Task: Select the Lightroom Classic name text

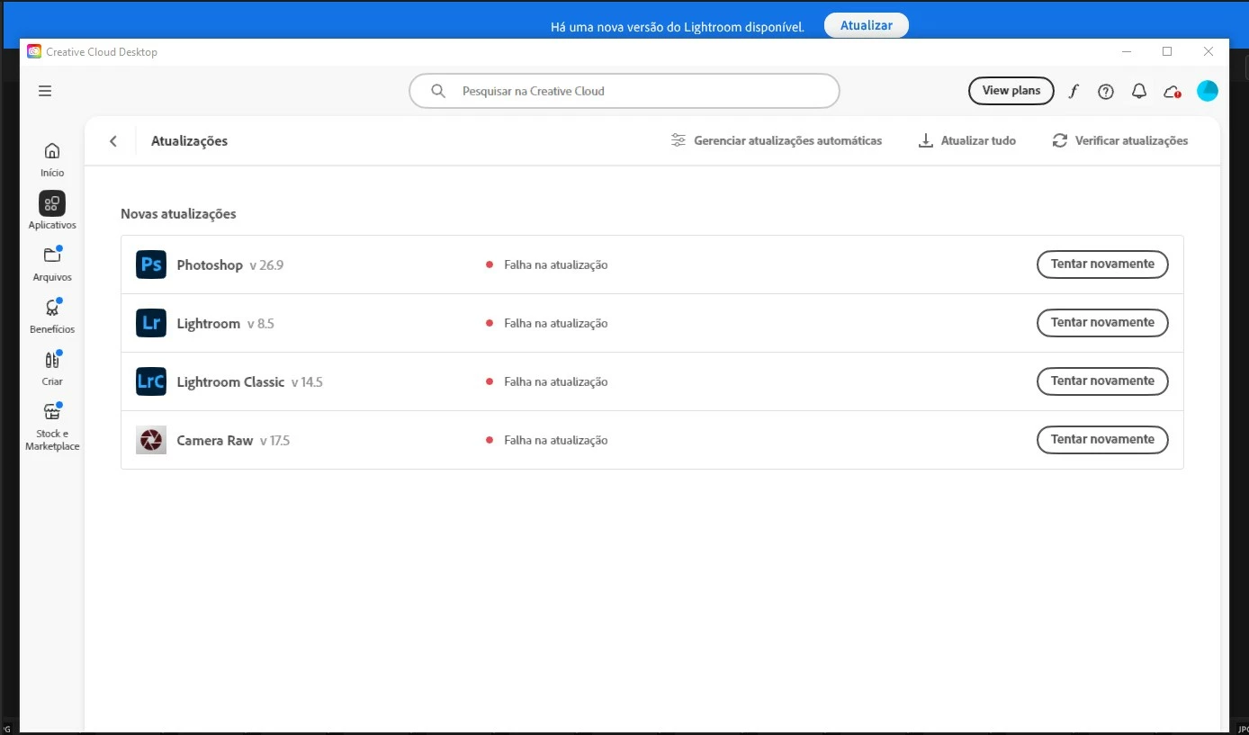Action: point(230,382)
